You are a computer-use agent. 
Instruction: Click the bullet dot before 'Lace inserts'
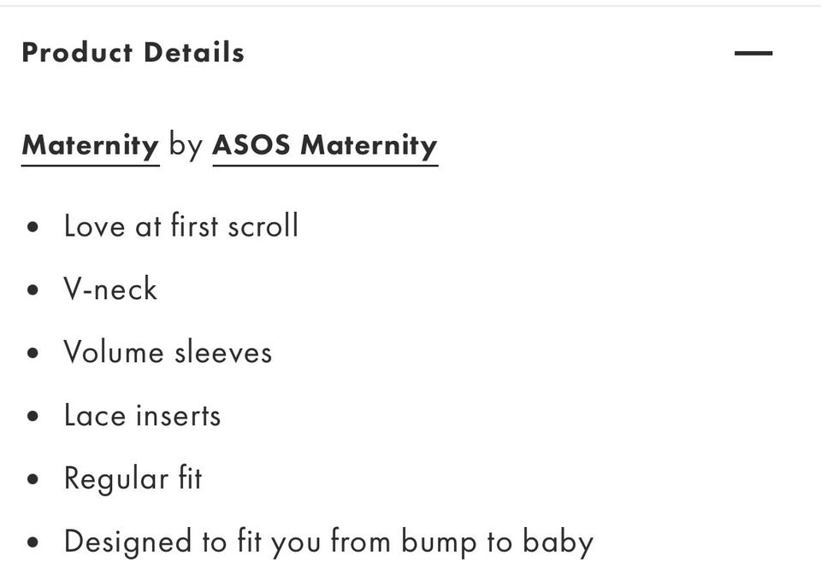(x=32, y=417)
